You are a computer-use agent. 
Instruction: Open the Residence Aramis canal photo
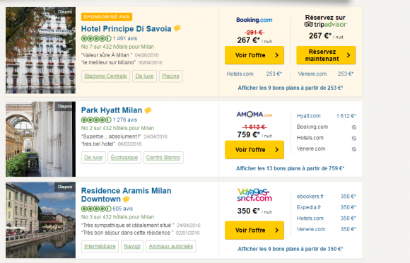point(40,220)
